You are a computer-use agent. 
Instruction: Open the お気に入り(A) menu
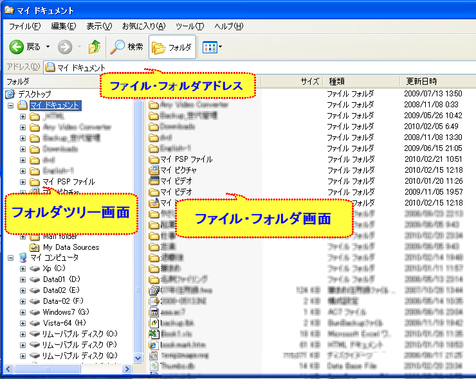click(x=143, y=26)
